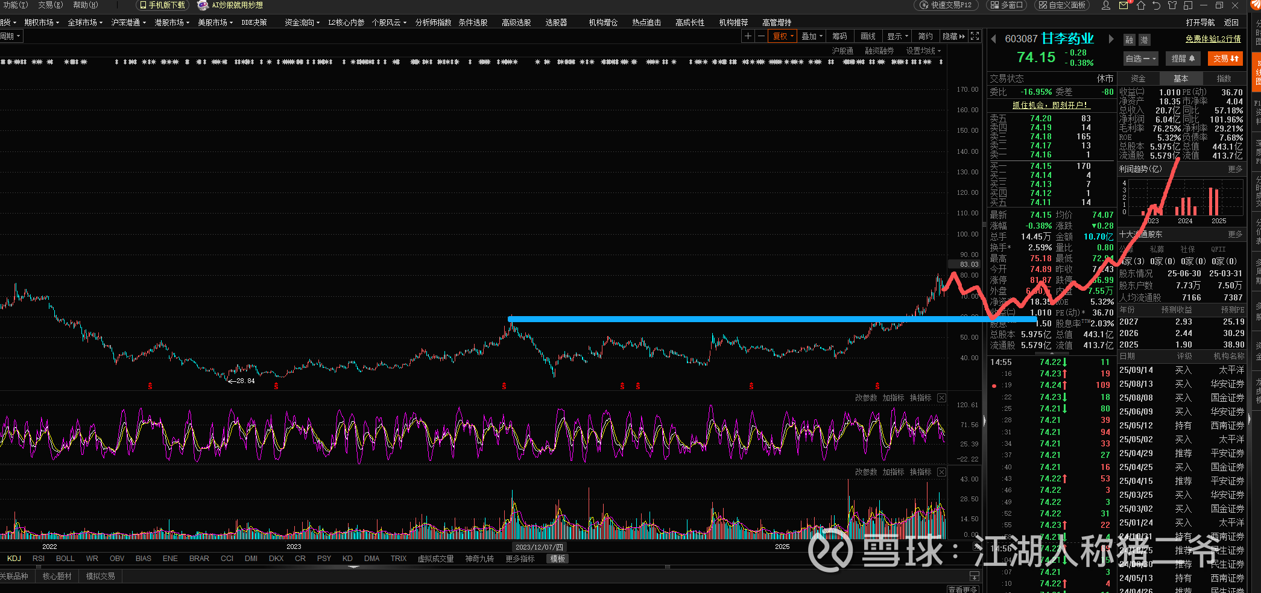This screenshot has width=1261, height=593.
Task: Enter full-screen chart with the expand icon
Action: [975, 36]
